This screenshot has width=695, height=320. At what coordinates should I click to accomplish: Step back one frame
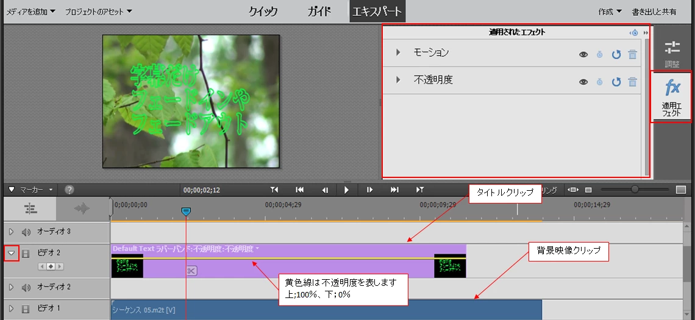pos(325,190)
